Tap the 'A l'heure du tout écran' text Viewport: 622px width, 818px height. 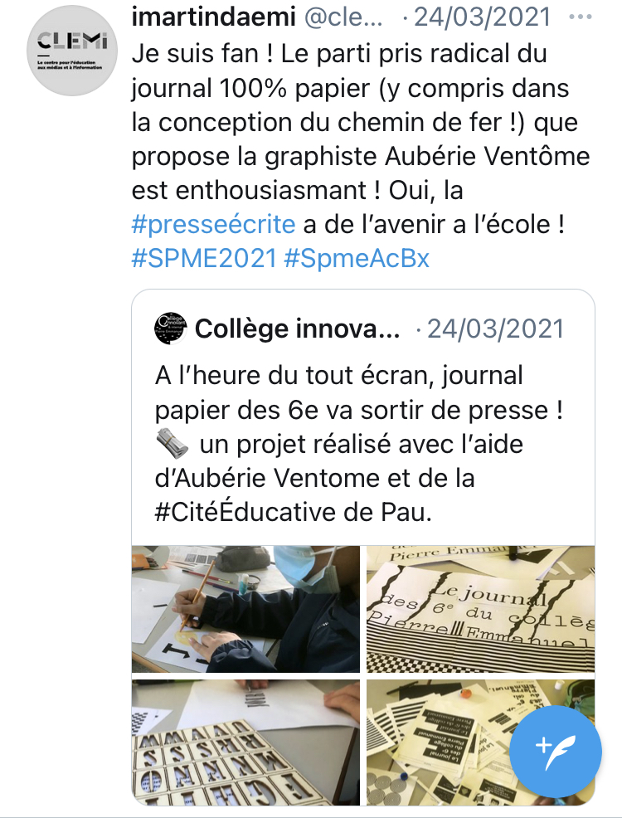[338, 375]
